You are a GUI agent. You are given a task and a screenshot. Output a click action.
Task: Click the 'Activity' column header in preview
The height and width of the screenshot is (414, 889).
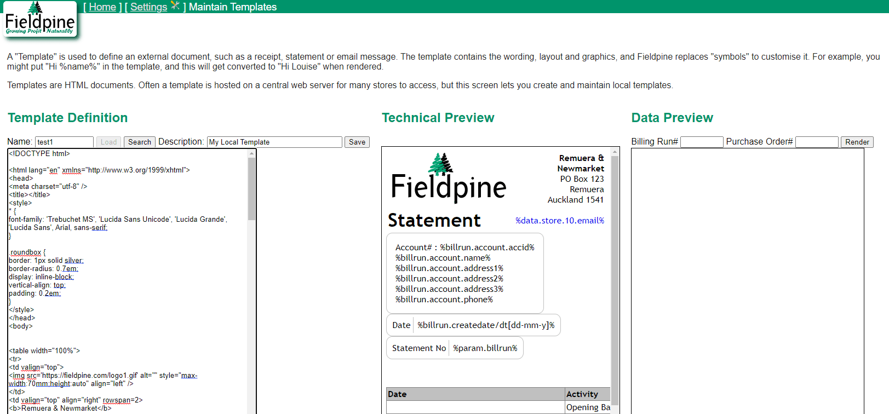coord(587,394)
